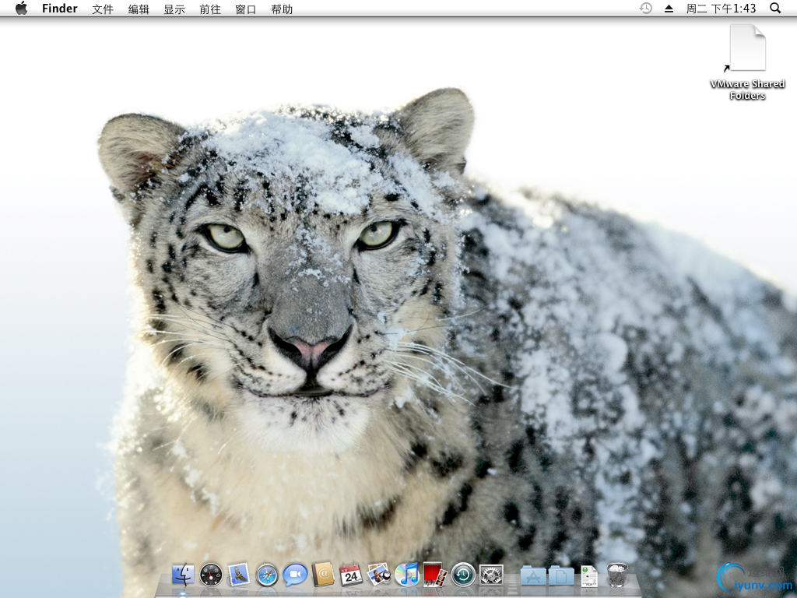Launch iTunes from the Dock
Screen dimensions: 797x598
coord(406,575)
